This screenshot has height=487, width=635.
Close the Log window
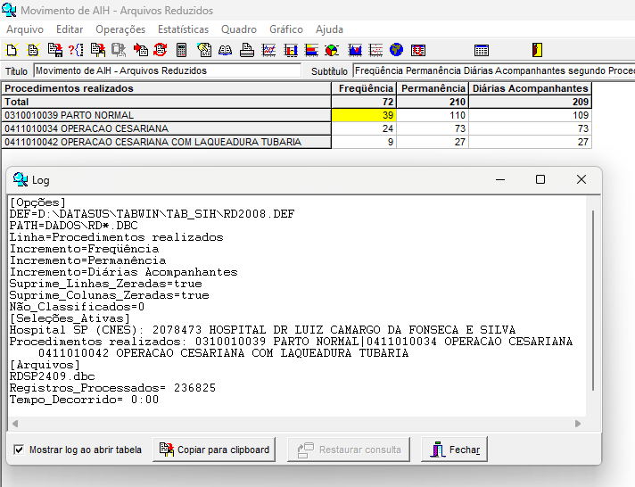click(581, 179)
